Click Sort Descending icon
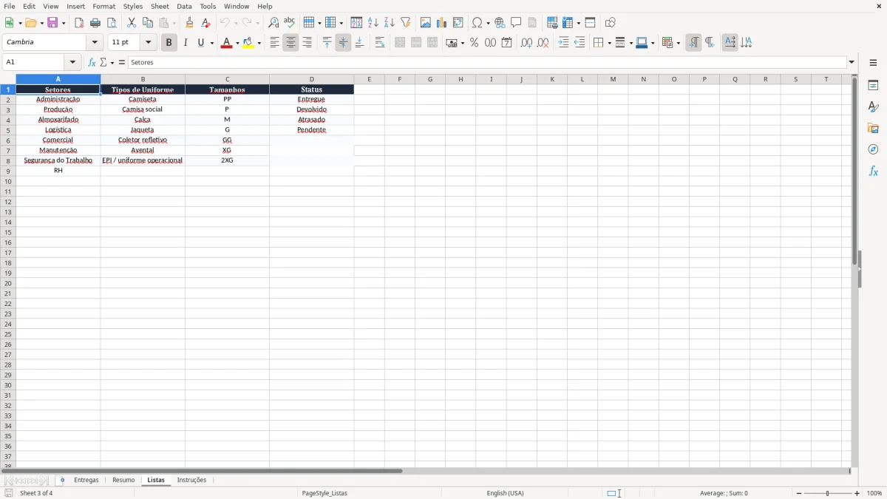 click(x=390, y=23)
